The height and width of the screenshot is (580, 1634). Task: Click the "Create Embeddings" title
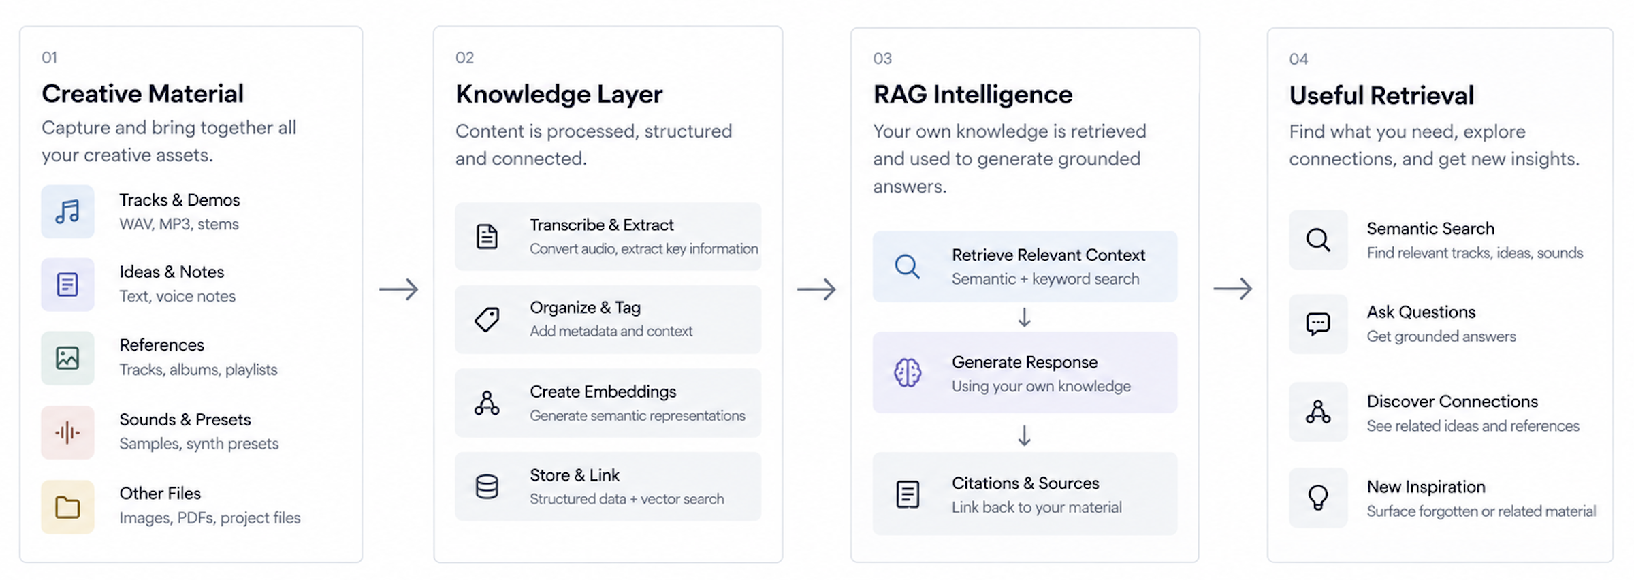603,392
